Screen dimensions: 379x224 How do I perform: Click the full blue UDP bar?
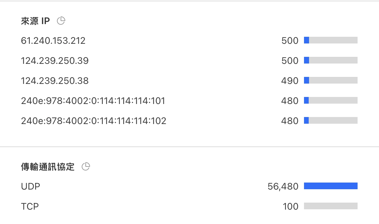(331, 186)
